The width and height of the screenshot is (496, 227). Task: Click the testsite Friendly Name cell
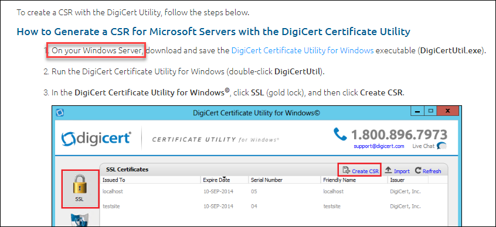[x=332, y=207]
